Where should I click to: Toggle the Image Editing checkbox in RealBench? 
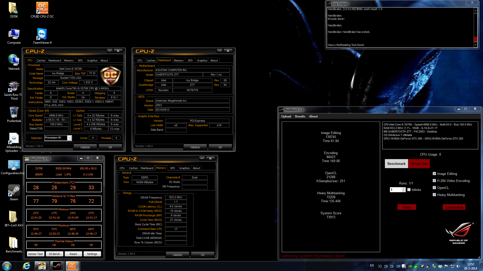coord(434,174)
